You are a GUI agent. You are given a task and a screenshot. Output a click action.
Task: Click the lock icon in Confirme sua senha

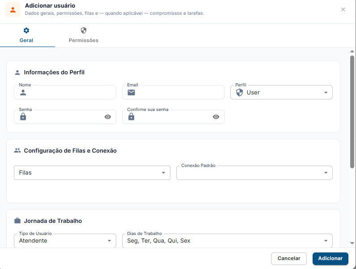pyautogui.click(x=131, y=117)
